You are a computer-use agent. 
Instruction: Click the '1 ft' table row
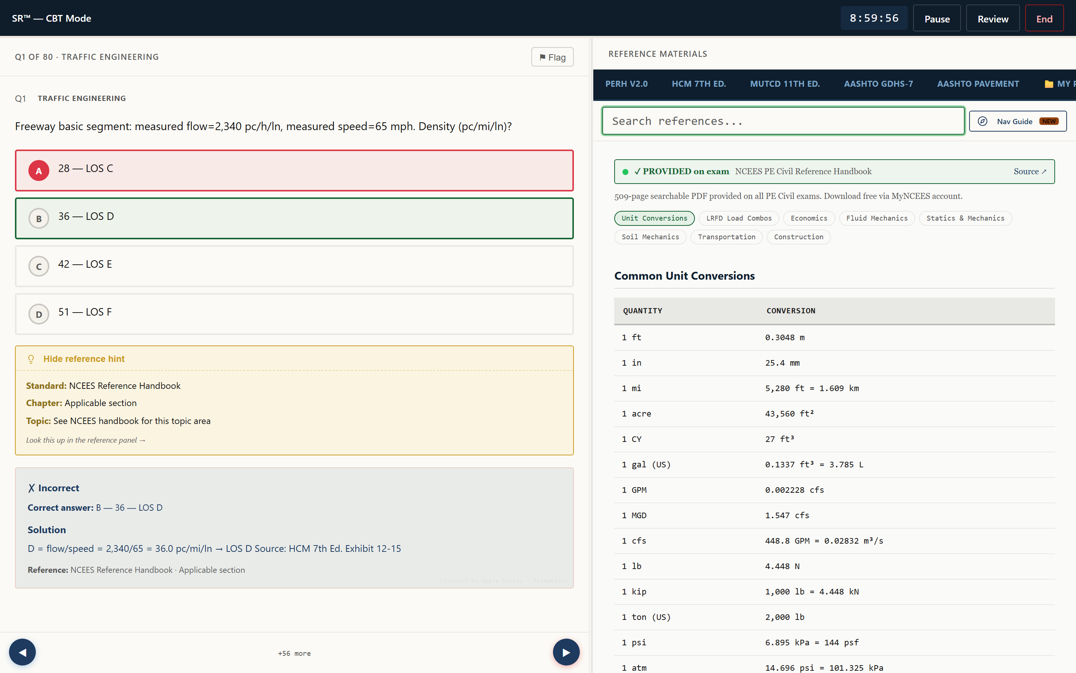tap(834, 337)
